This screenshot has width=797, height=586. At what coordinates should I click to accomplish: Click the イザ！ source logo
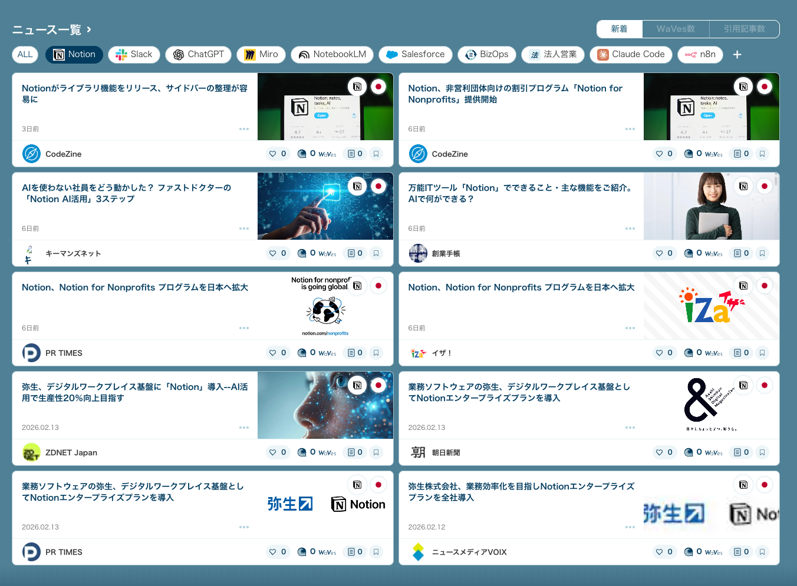pos(418,353)
